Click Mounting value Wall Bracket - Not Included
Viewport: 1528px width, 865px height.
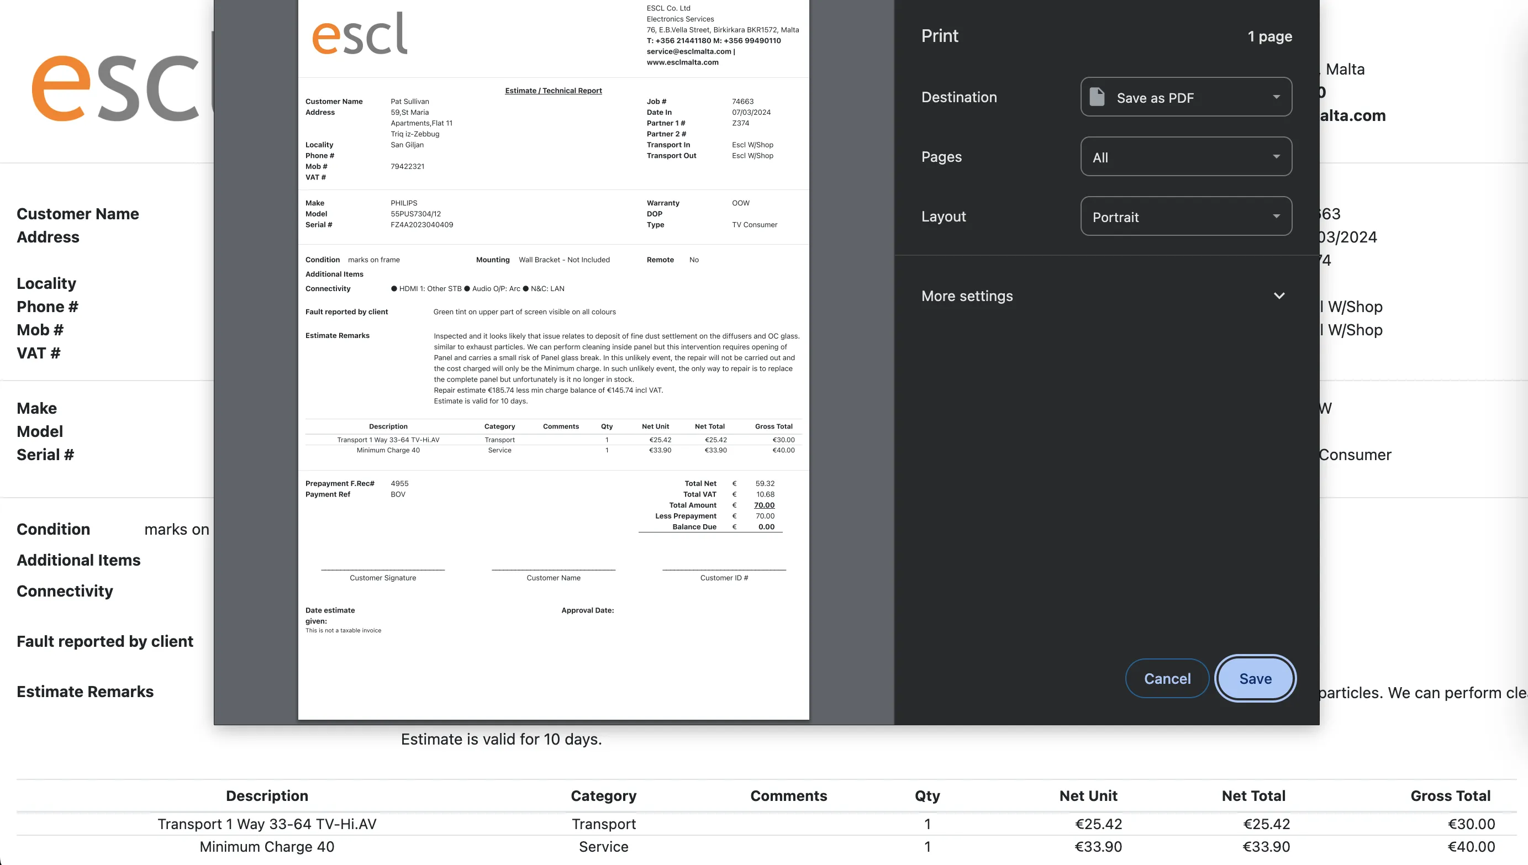tap(564, 260)
